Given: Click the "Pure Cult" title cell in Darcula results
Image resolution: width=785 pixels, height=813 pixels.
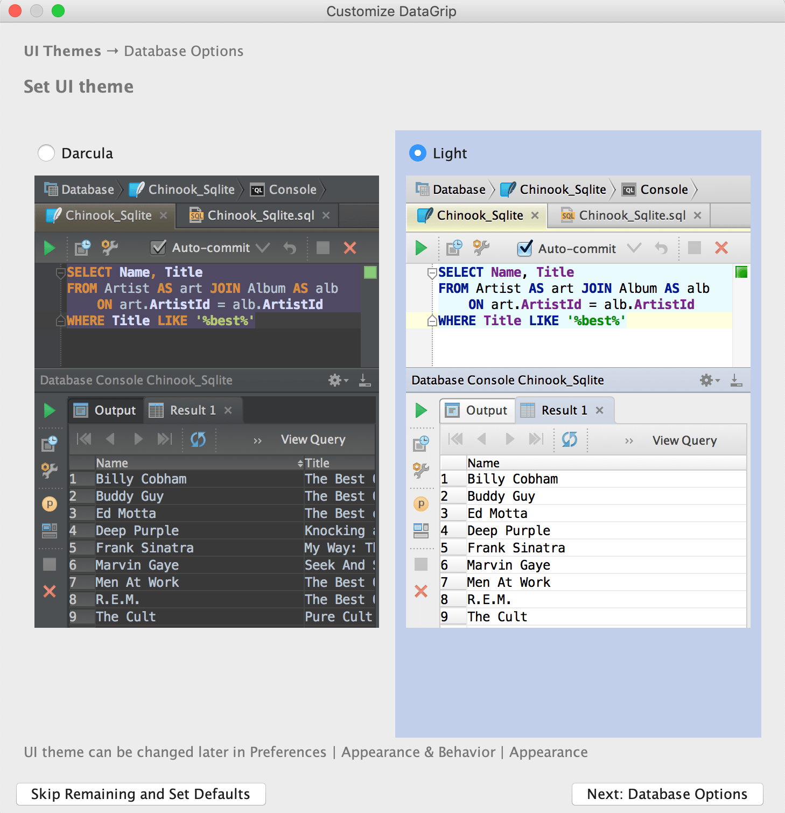Looking at the screenshot, I should [x=339, y=617].
